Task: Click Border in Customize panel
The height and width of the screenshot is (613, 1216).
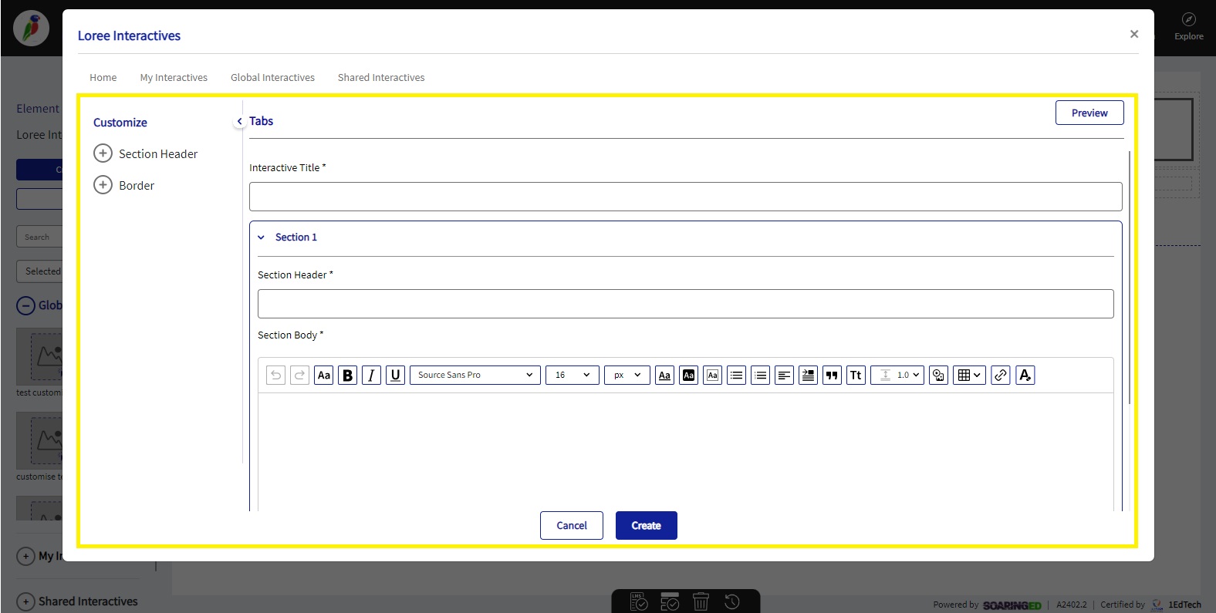Action: tap(137, 185)
